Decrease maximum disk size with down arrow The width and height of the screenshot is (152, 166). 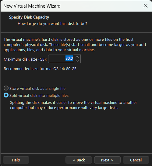click(77, 61)
